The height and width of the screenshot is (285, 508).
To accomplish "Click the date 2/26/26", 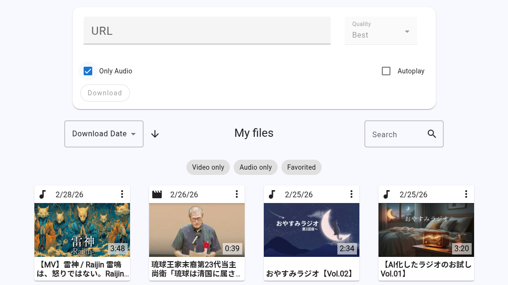I will point(184,194).
